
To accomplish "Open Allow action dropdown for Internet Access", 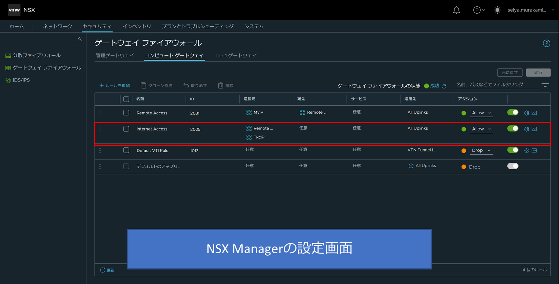I will click(x=481, y=129).
